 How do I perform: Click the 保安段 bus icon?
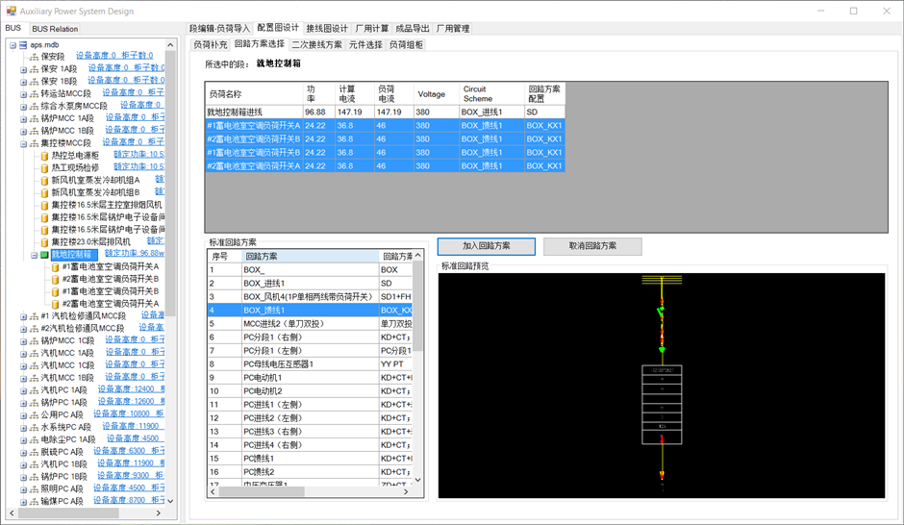pyautogui.click(x=34, y=57)
